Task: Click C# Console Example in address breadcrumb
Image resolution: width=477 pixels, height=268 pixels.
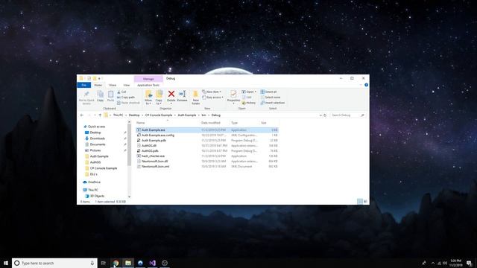Action: (159, 115)
